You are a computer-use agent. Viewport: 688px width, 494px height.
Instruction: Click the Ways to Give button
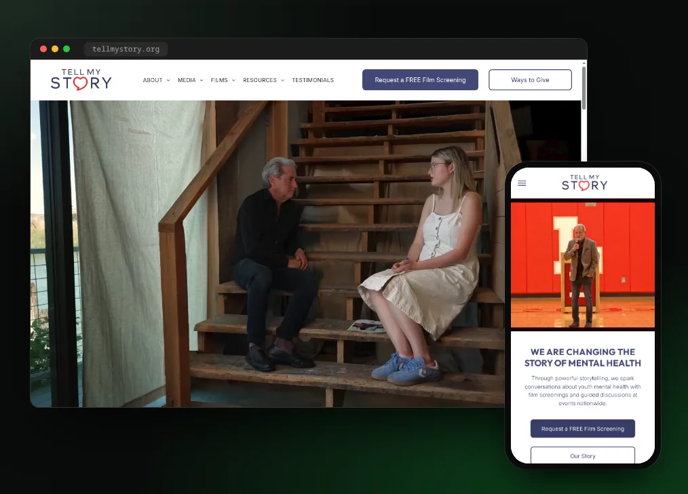point(530,80)
